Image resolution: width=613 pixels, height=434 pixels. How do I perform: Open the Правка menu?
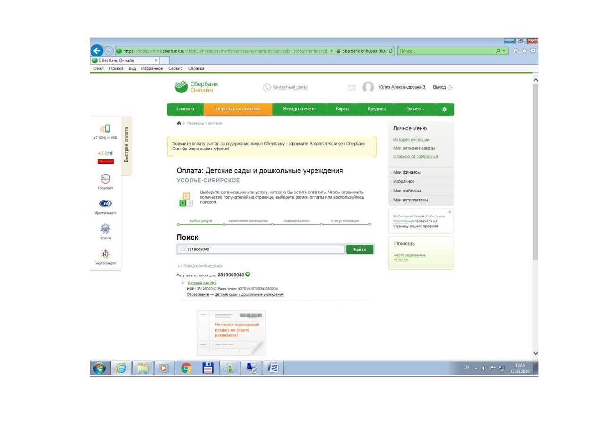coord(116,68)
